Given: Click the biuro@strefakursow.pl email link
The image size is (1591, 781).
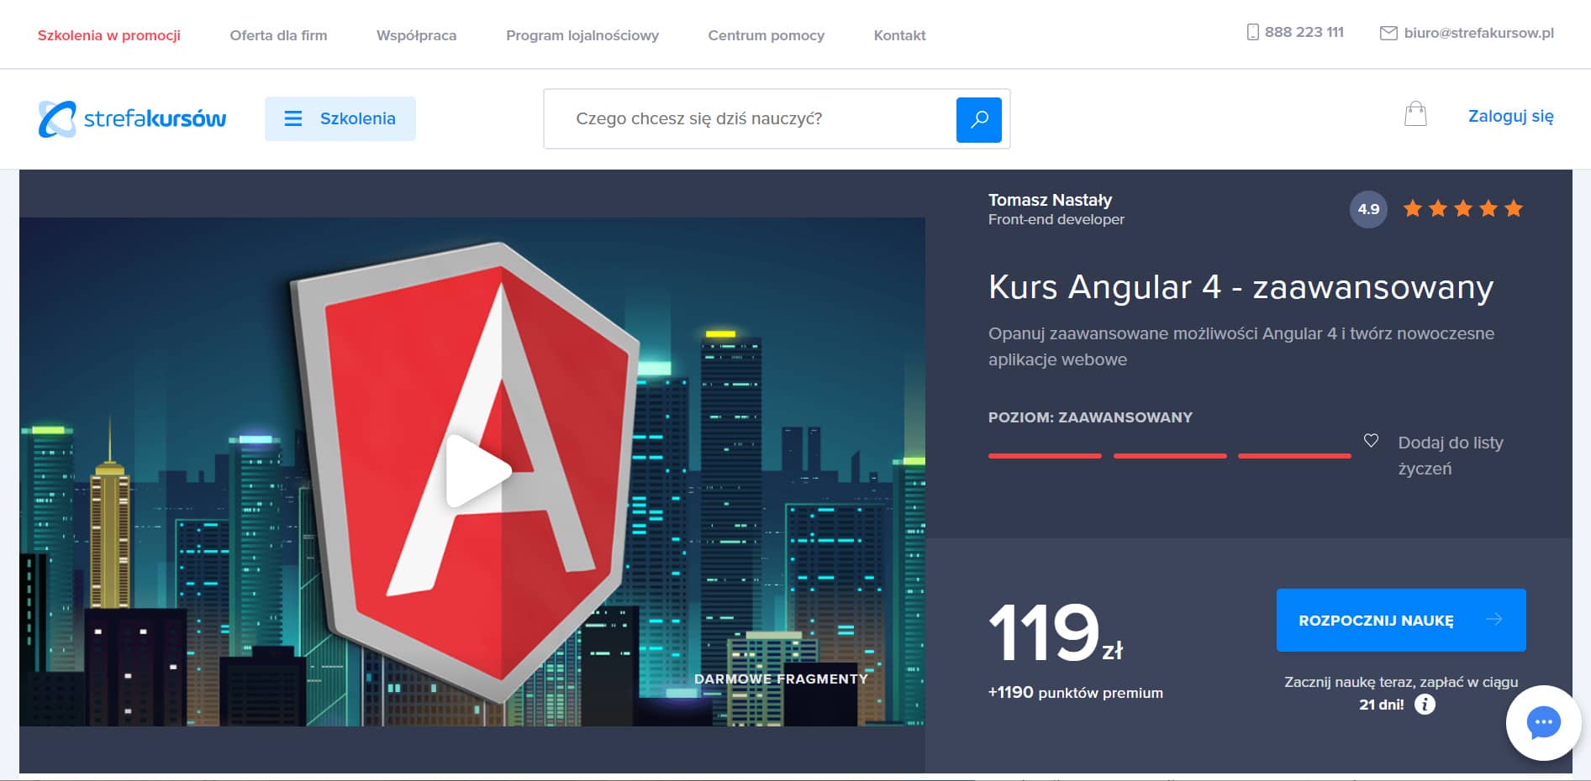Looking at the screenshot, I should 1478,33.
